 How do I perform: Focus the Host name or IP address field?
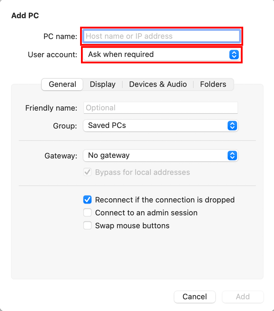click(x=162, y=36)
